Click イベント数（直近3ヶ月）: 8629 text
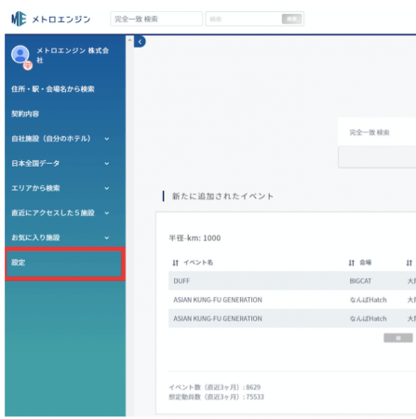416x419 pixels. pyautogui.click(x=214, y=387)
